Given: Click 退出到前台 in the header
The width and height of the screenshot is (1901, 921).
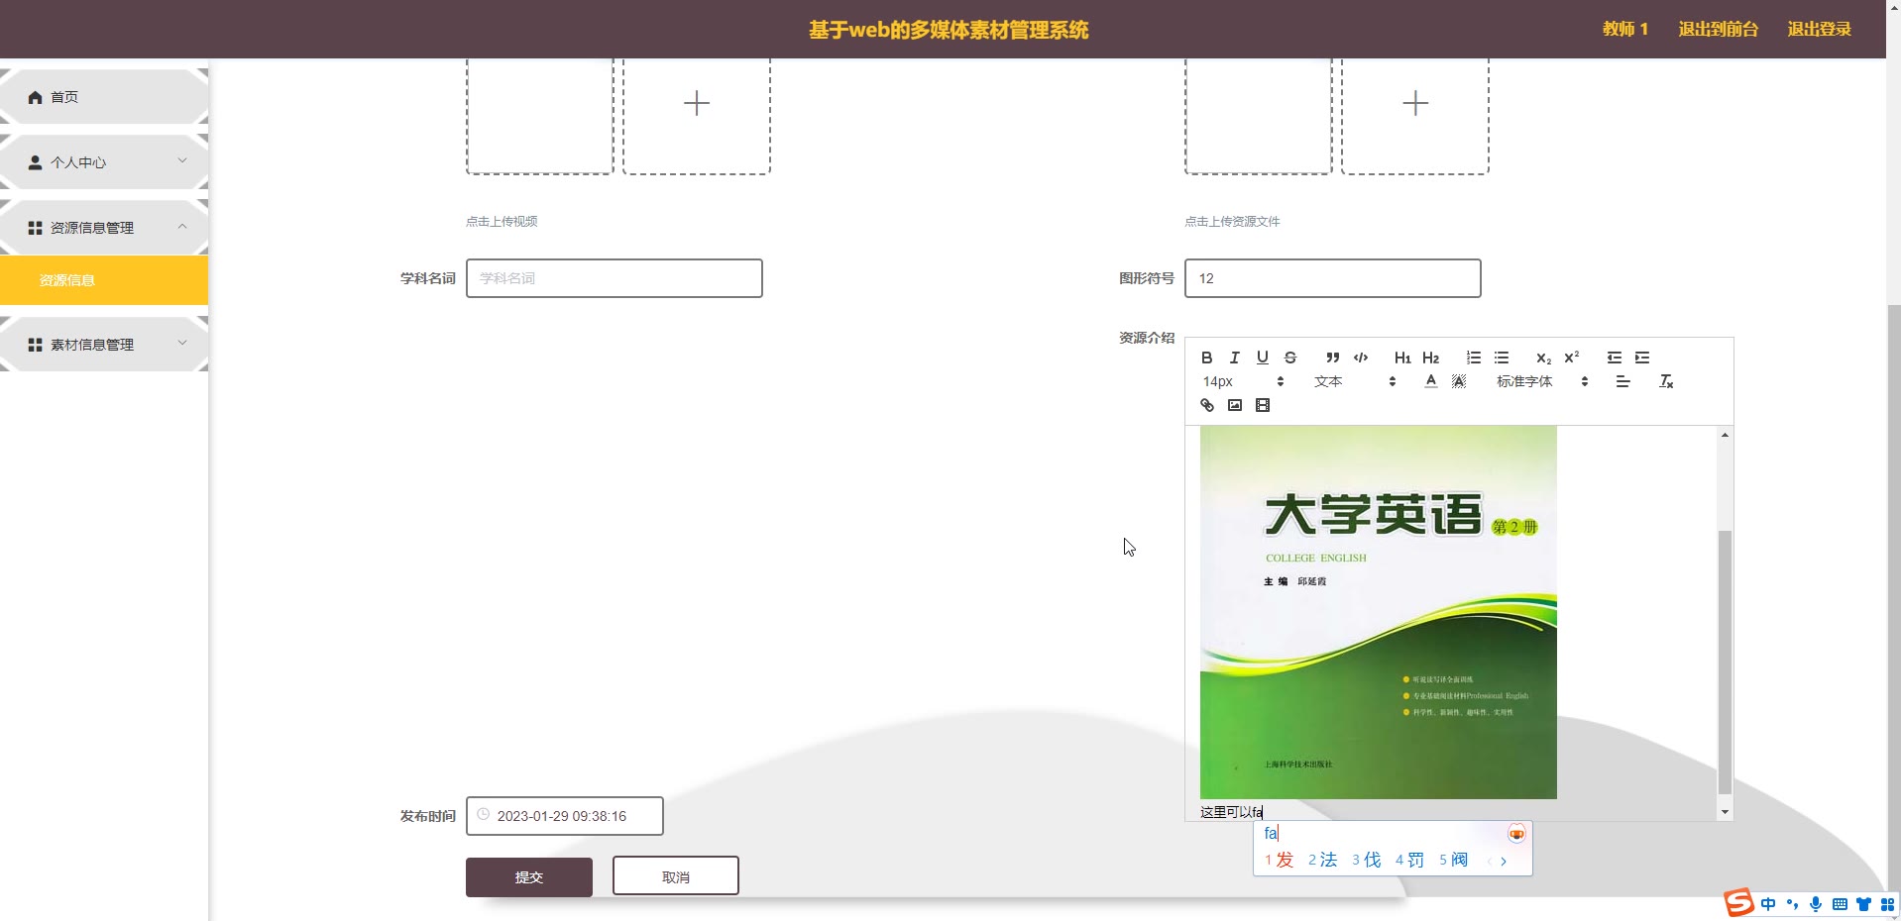Looking at the screenshot, I should coord(1718,29).
